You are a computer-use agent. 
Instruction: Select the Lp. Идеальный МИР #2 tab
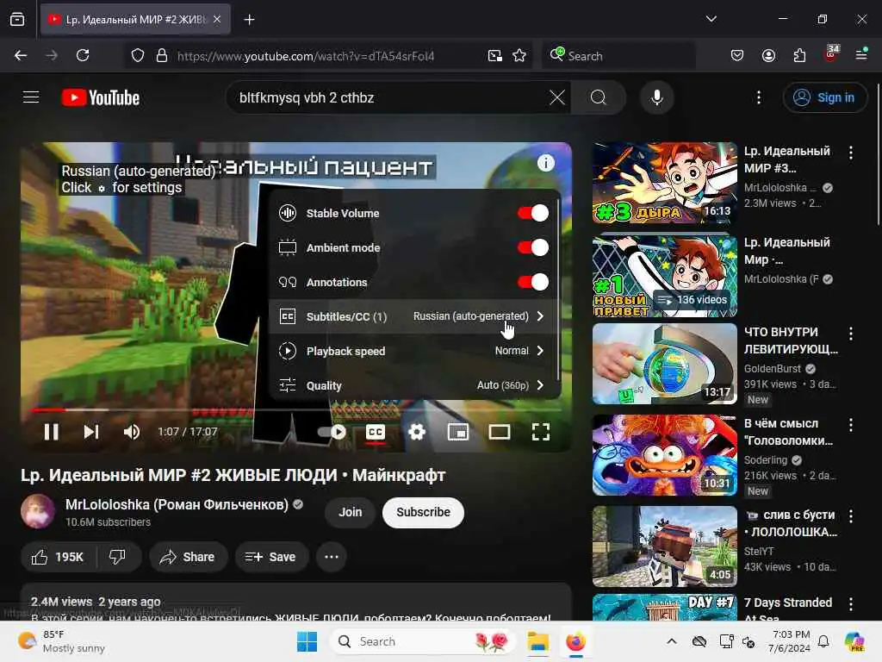pyautogui.click(x=135, y=19)
